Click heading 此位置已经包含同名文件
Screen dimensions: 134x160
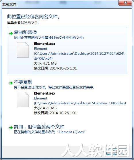pos(34,17)
